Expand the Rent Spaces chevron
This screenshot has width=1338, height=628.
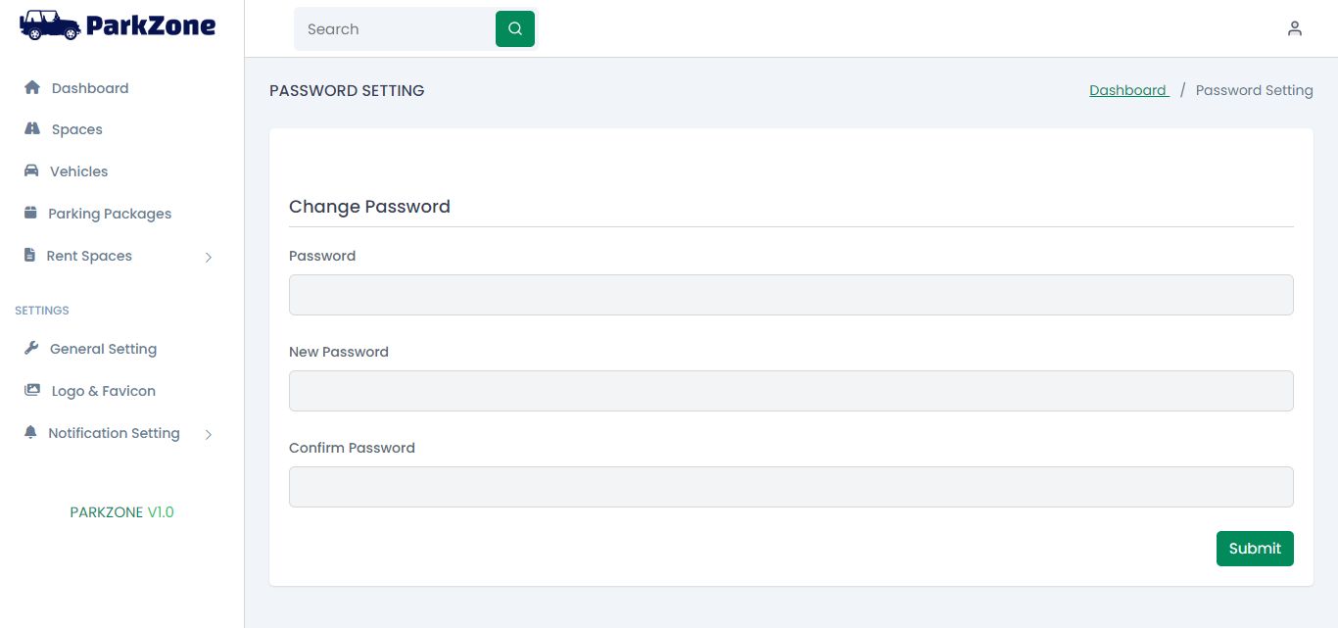pos(209,257)
